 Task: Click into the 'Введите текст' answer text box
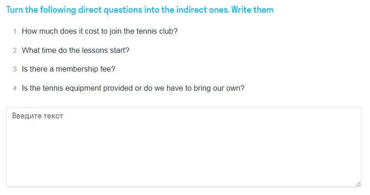coord(184,147)
